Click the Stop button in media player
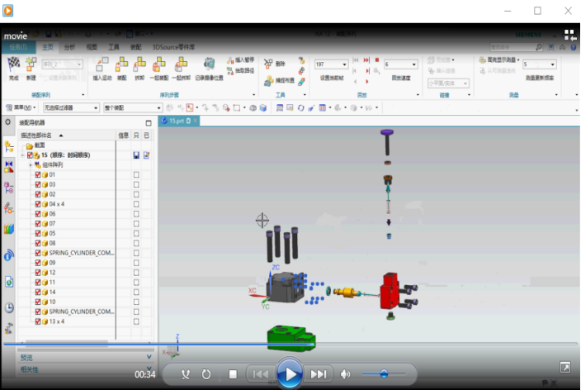This screenshot has height=390, width=581. (233, 374)
